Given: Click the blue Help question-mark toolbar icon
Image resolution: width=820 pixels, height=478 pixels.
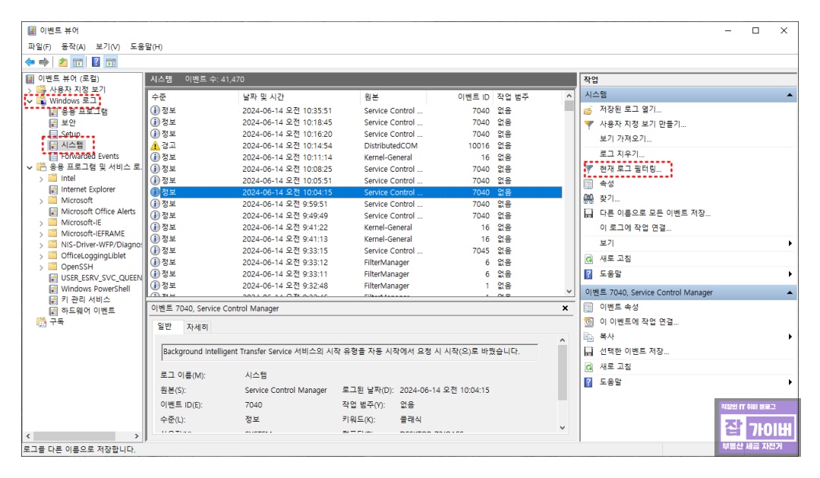Looking at the screenshot, I should tap(96, 64).
